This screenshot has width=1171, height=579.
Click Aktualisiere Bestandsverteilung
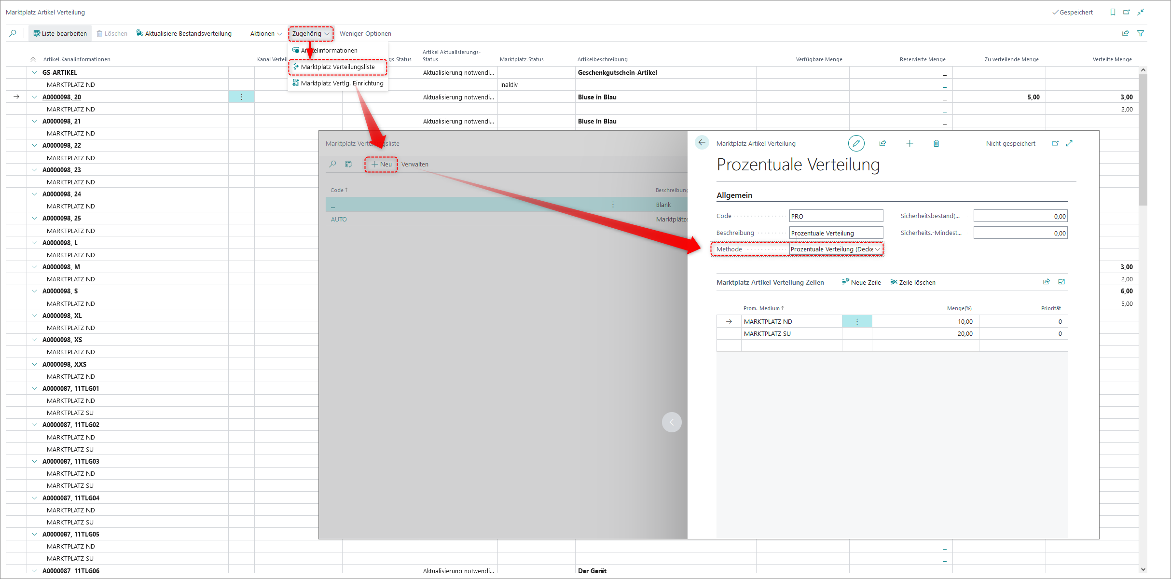tap(184, 33)
